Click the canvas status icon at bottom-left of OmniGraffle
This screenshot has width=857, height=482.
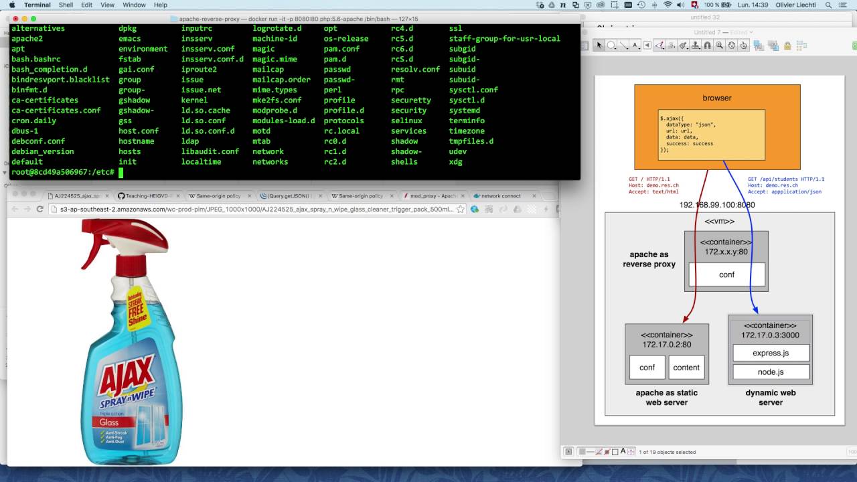(x=568, y=452)
